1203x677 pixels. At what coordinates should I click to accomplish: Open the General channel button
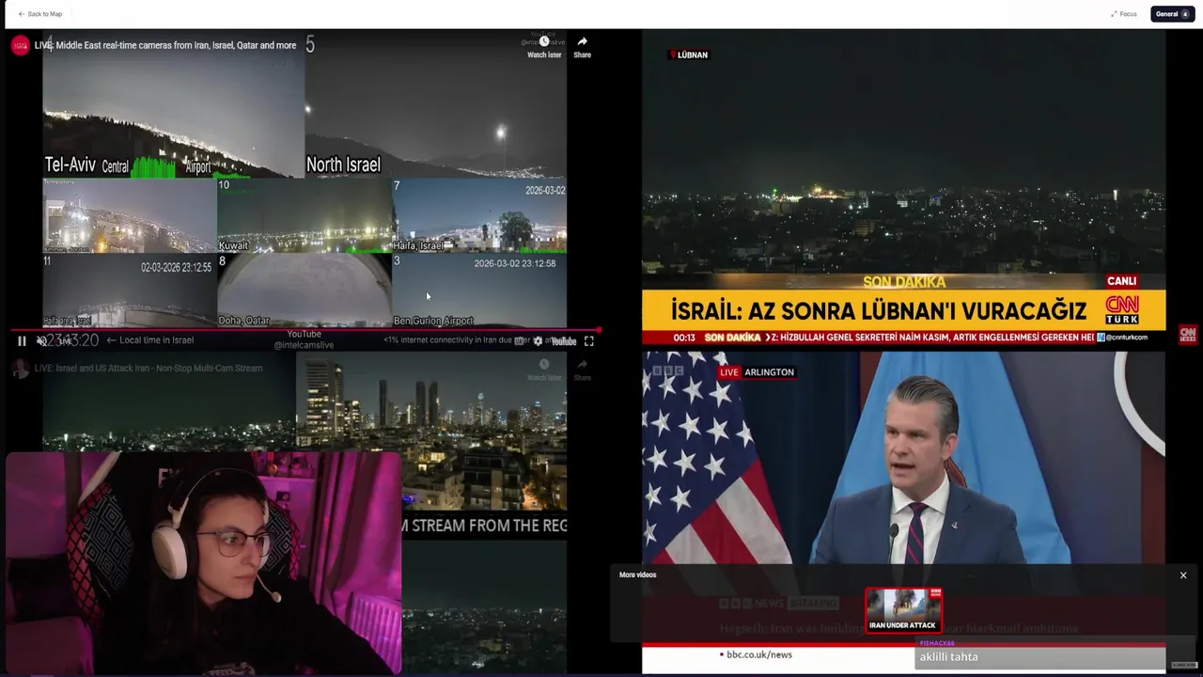pos(1172,14)
